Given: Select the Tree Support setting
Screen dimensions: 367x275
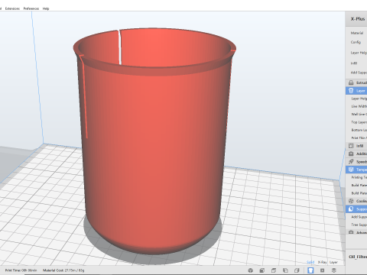Looking at the screenshot, I should click(359, 225).
